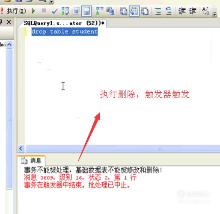Viewport: 220px width, 214px height.
Task: Increase indent of selected lines
Action: (193, 11)
